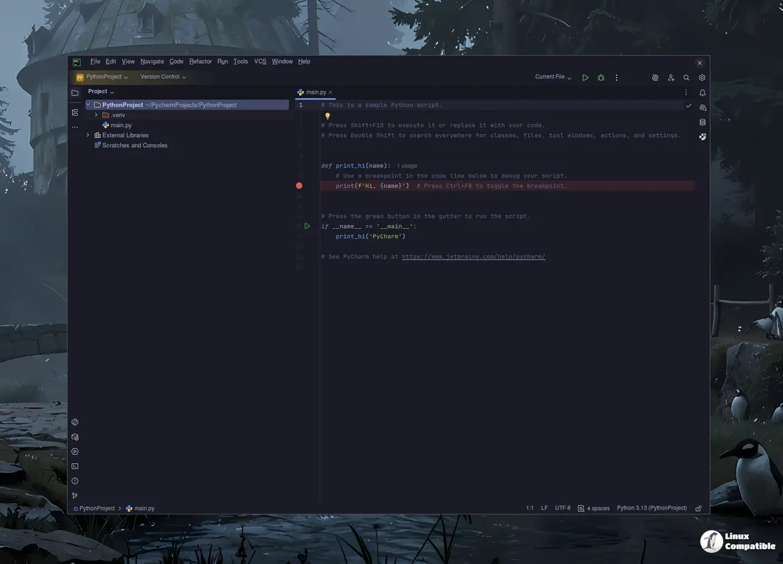Viewport: 783px width, 564px height.
Task: Run the current file with green play button
Action: pyautogui.click(x=585, y=78)
